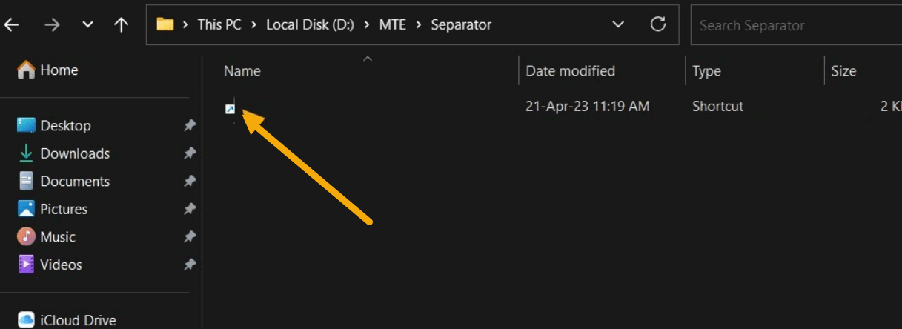Go to the Downloads folder
The height and width of the screenshot is (329, 902).
coord(75,153)
